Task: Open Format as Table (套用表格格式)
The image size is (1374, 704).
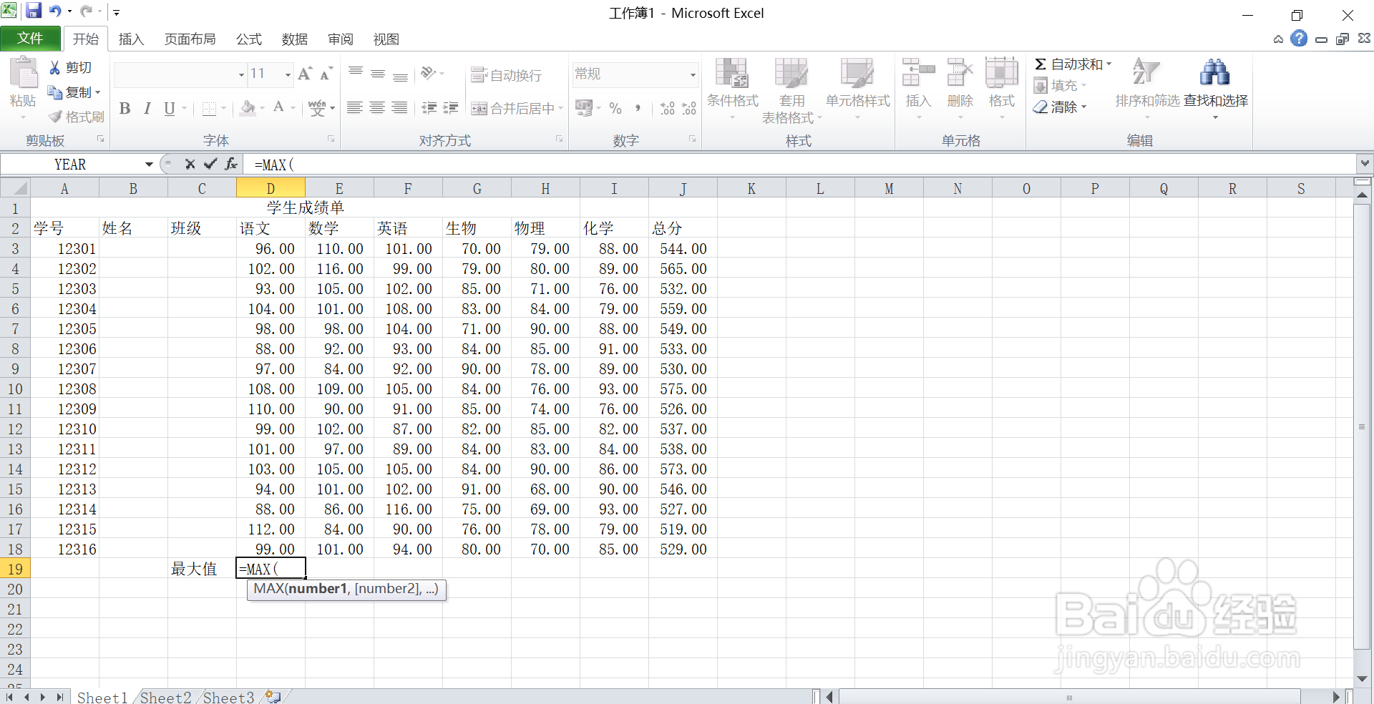Action: click(x=791, y=90)
